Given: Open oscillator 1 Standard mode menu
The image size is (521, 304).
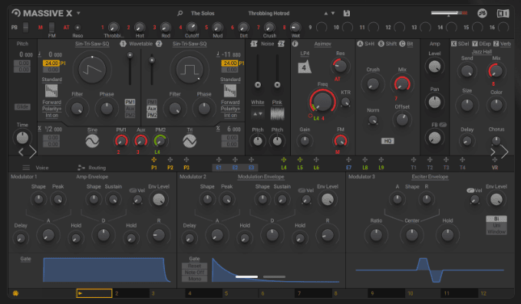Looking at the screenshot, I should click(51, 79).
